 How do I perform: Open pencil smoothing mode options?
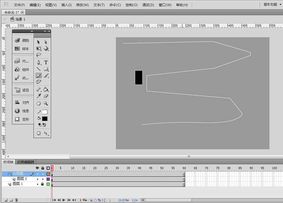tap(46, 133)
